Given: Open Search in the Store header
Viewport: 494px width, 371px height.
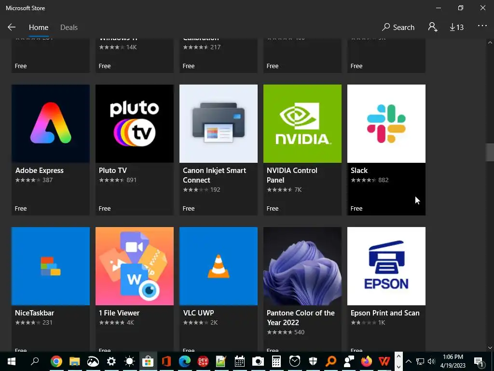Looking at the screenshot, I should (x=398, y=28).
